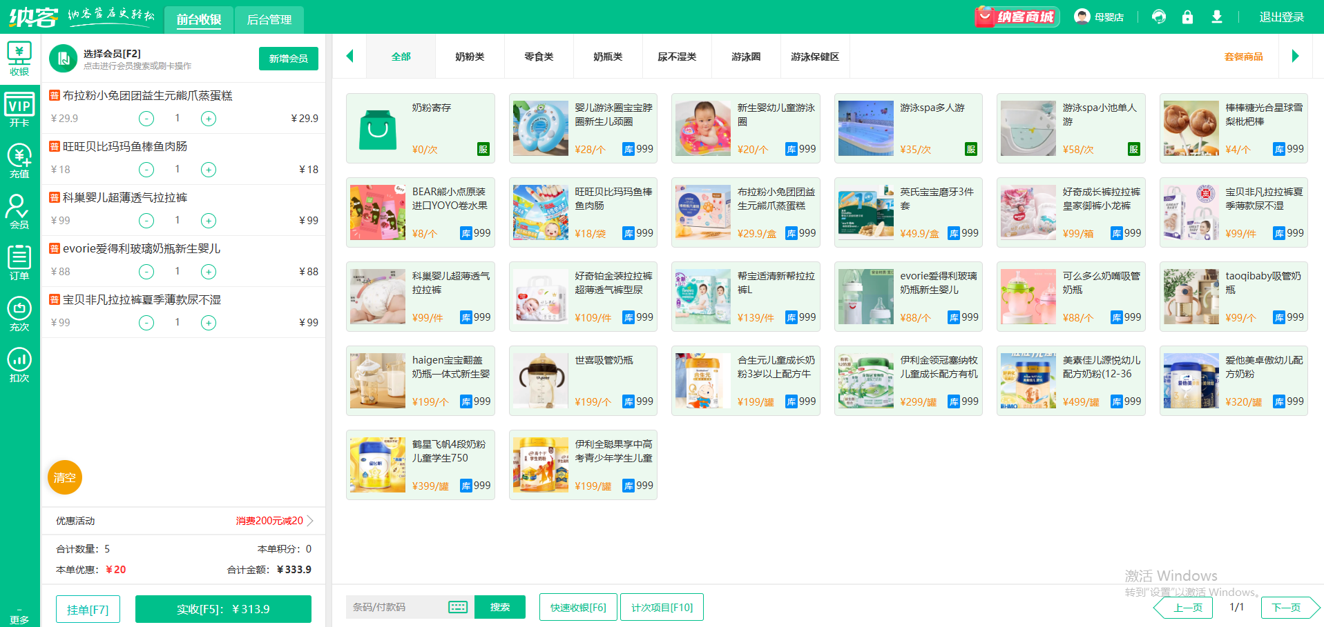The image size is (1324, 627).
Task: Select the 奶瓶类 category tab
Action: click(608, 57)
